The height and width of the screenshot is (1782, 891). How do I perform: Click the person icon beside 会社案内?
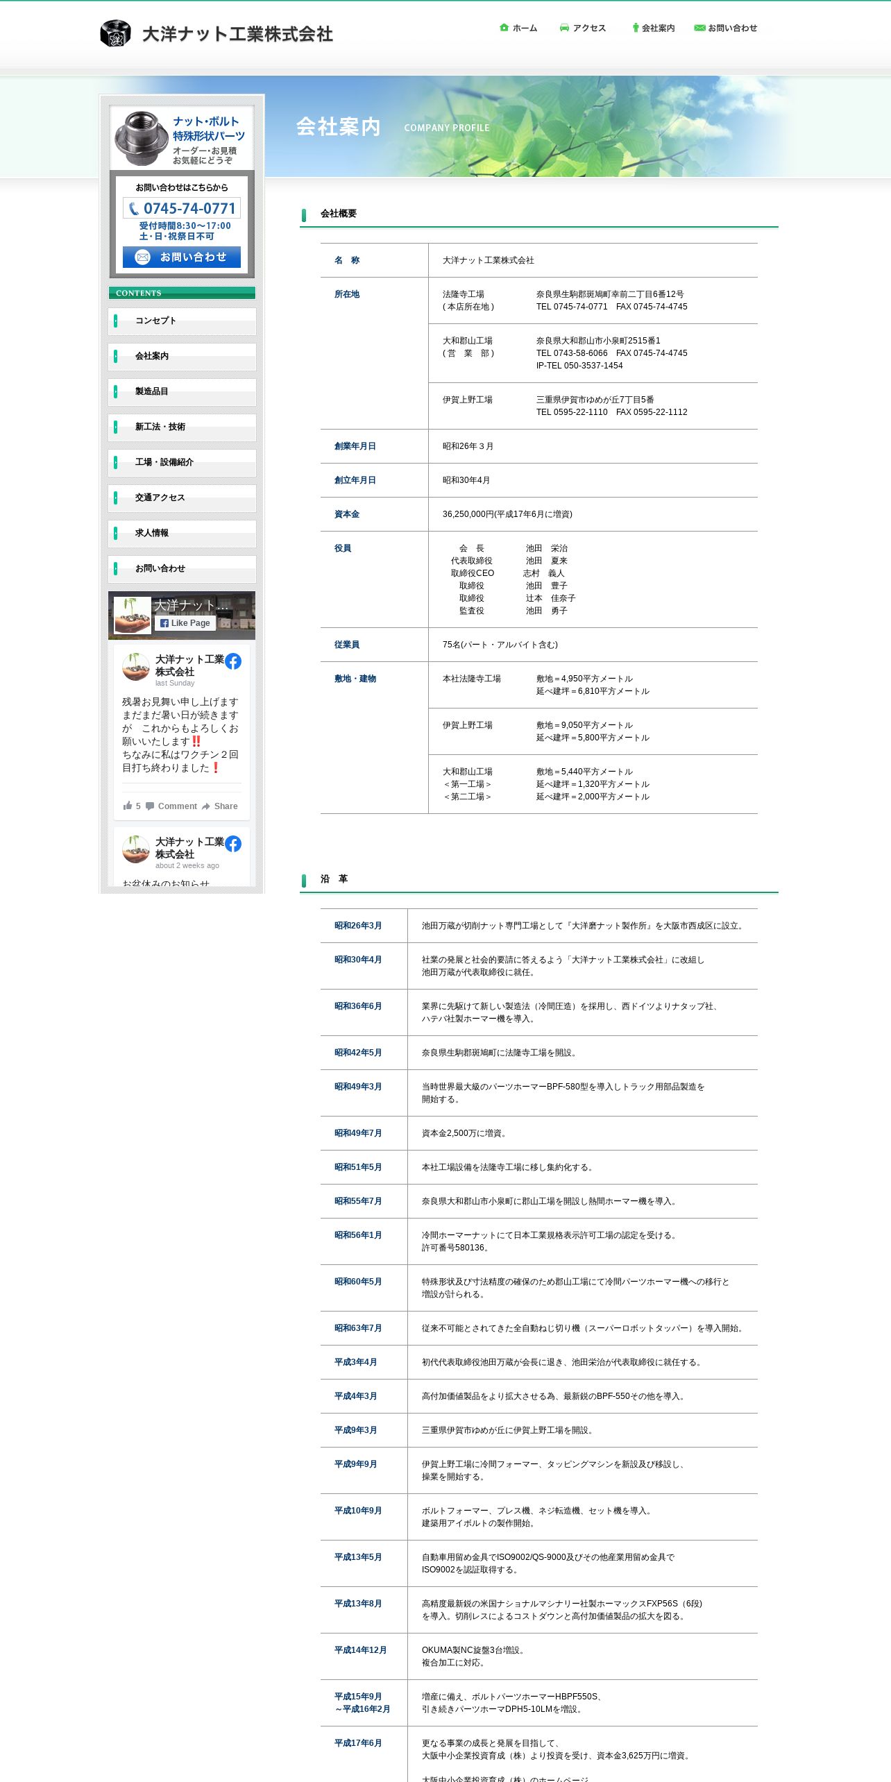635,28
